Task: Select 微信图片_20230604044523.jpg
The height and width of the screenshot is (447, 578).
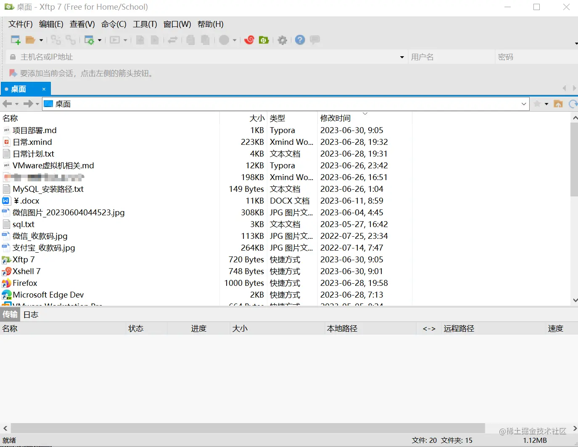Action: coord(69,213)
